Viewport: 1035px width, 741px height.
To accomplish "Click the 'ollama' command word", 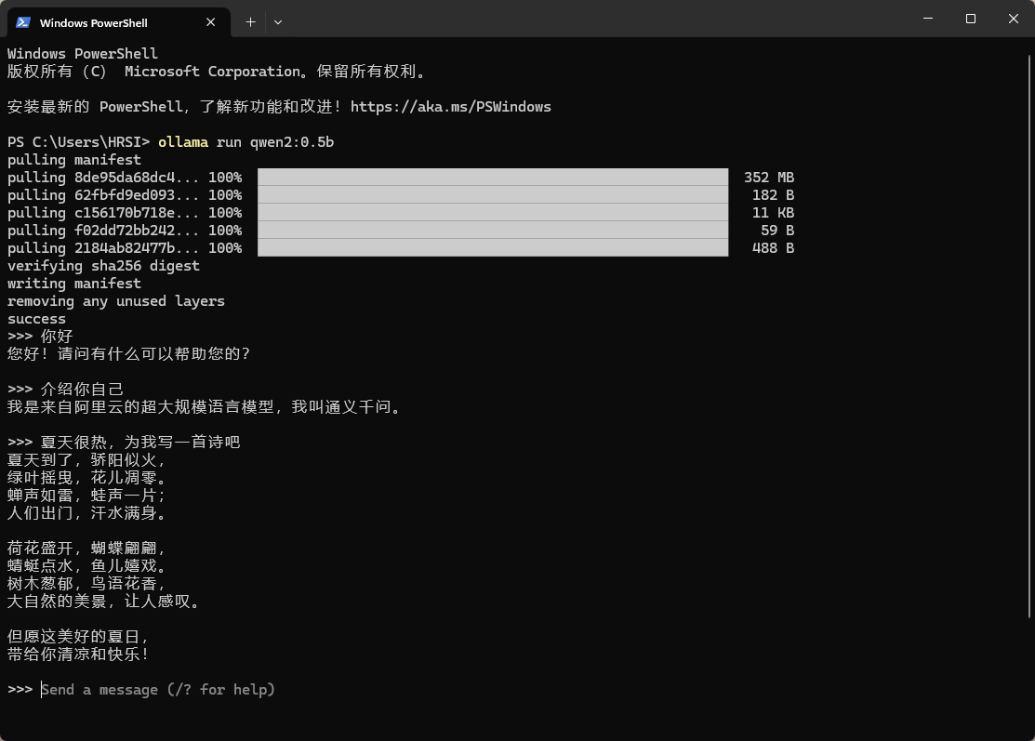I will 183,142.
